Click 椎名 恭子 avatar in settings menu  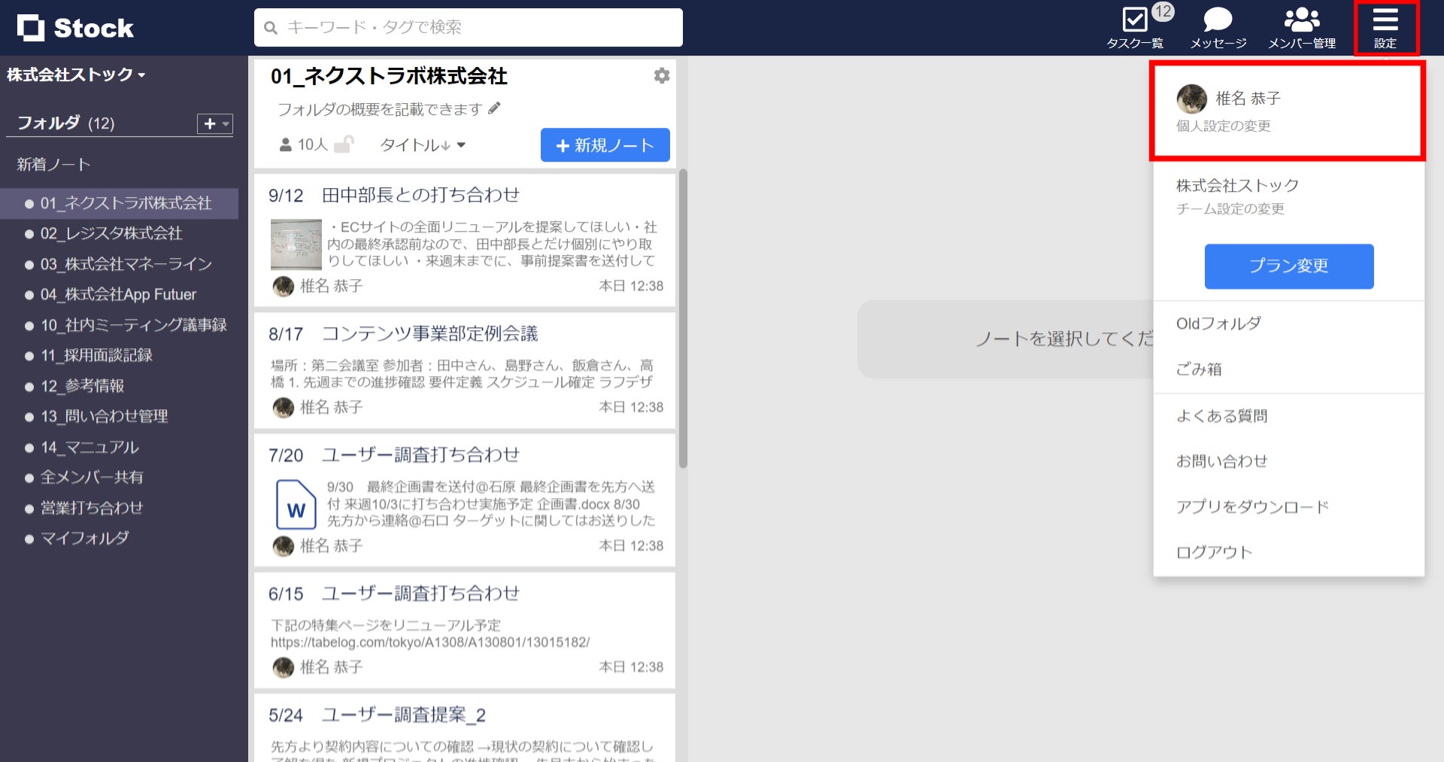1191,99
